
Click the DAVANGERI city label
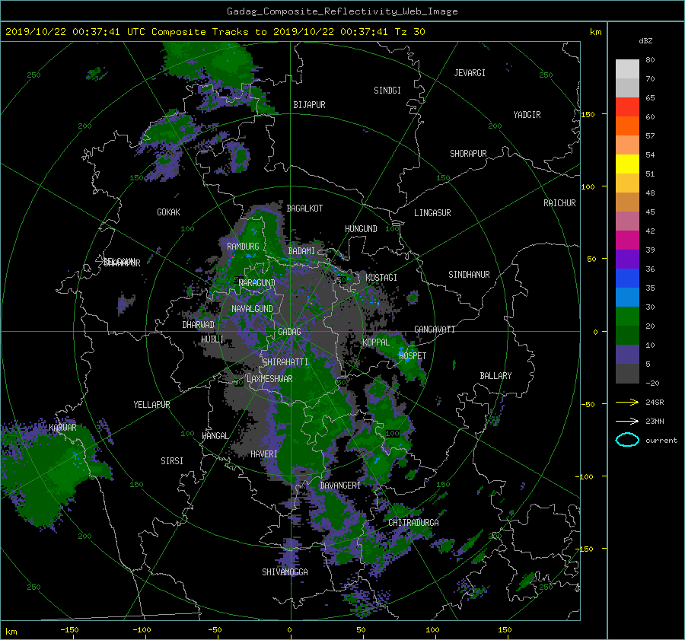pos(340,486)
